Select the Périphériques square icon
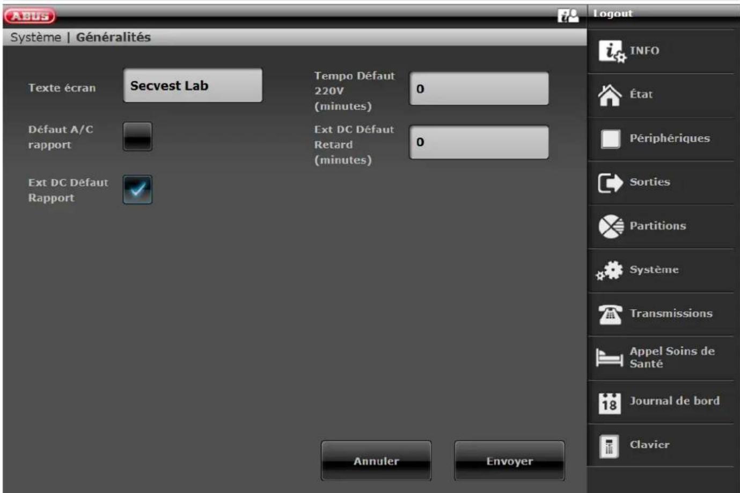The height and width of the screenshot is (493, 740). [610, 139]
